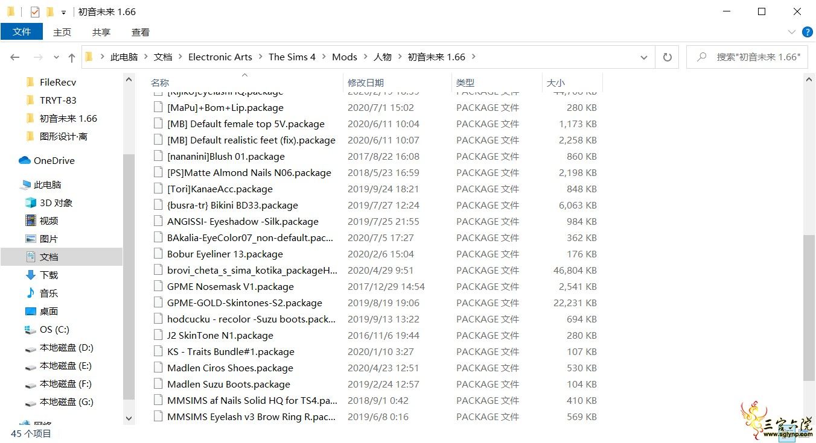
Task: Select GPME Nosemask V1.package
Action: click(x=230, y=286)
